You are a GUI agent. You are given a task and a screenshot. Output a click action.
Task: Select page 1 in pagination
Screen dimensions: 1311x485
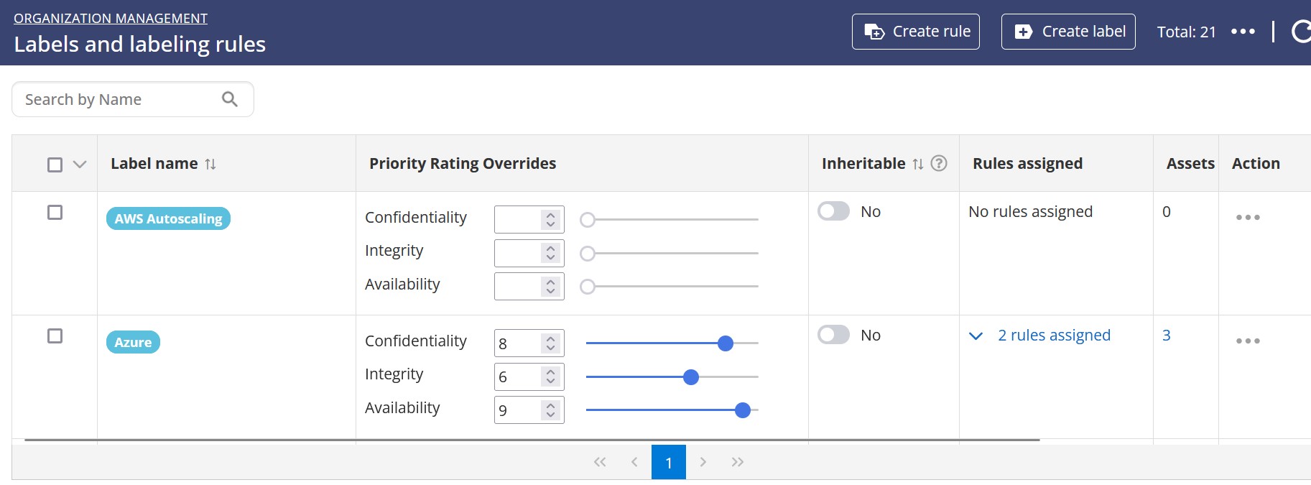pyautogui.click(x=668, y=462)
